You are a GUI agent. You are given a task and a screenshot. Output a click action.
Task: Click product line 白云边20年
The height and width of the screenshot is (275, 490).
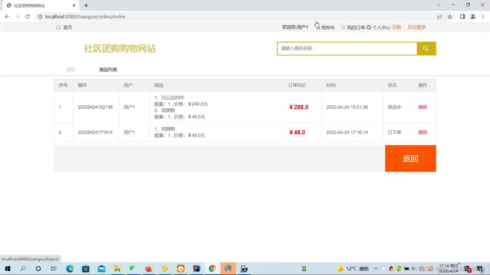pyautogui.click(x=169, y=98)
